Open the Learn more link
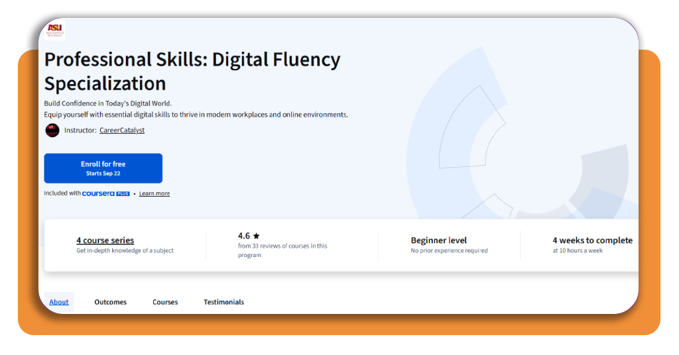This screenshot has width=679, height=355. click(154, 193)
